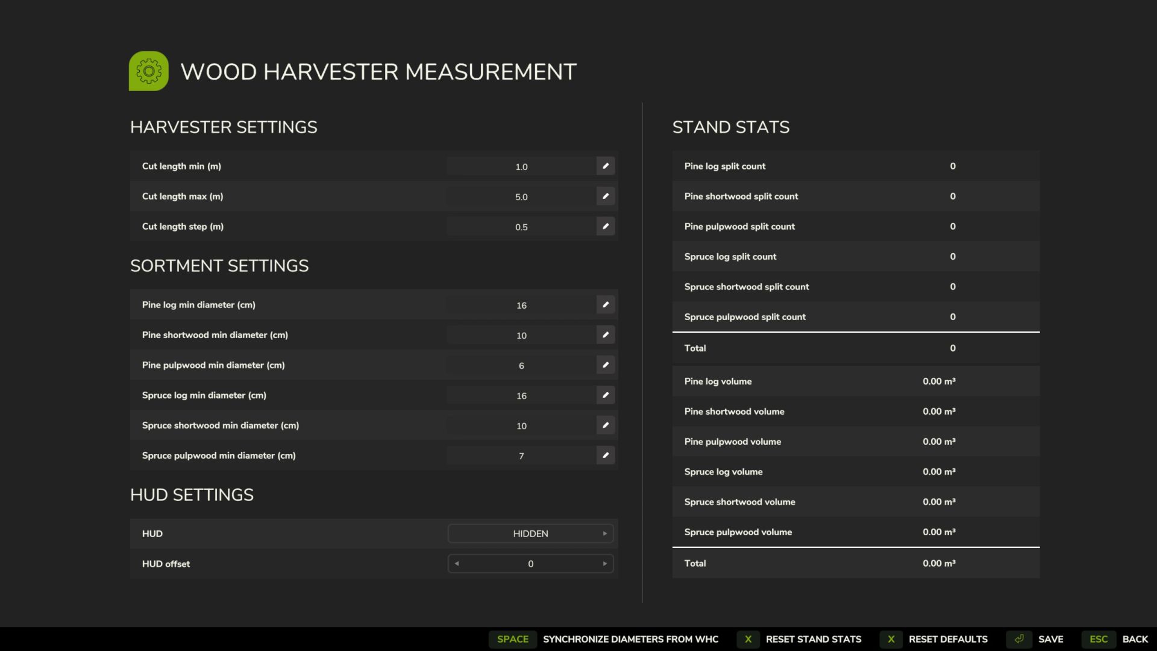Click the pencil beside Pine pulpwood min diameter

pyautogui.click(x=605, y=365)
